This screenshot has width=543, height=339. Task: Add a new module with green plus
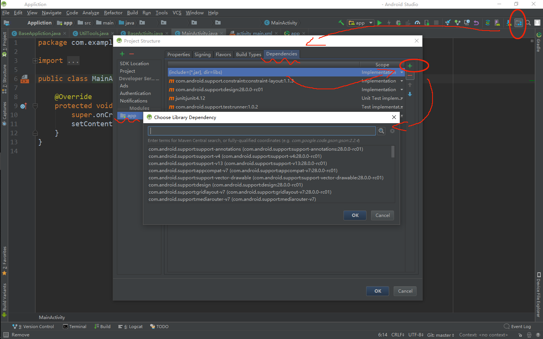coord(122,54)
